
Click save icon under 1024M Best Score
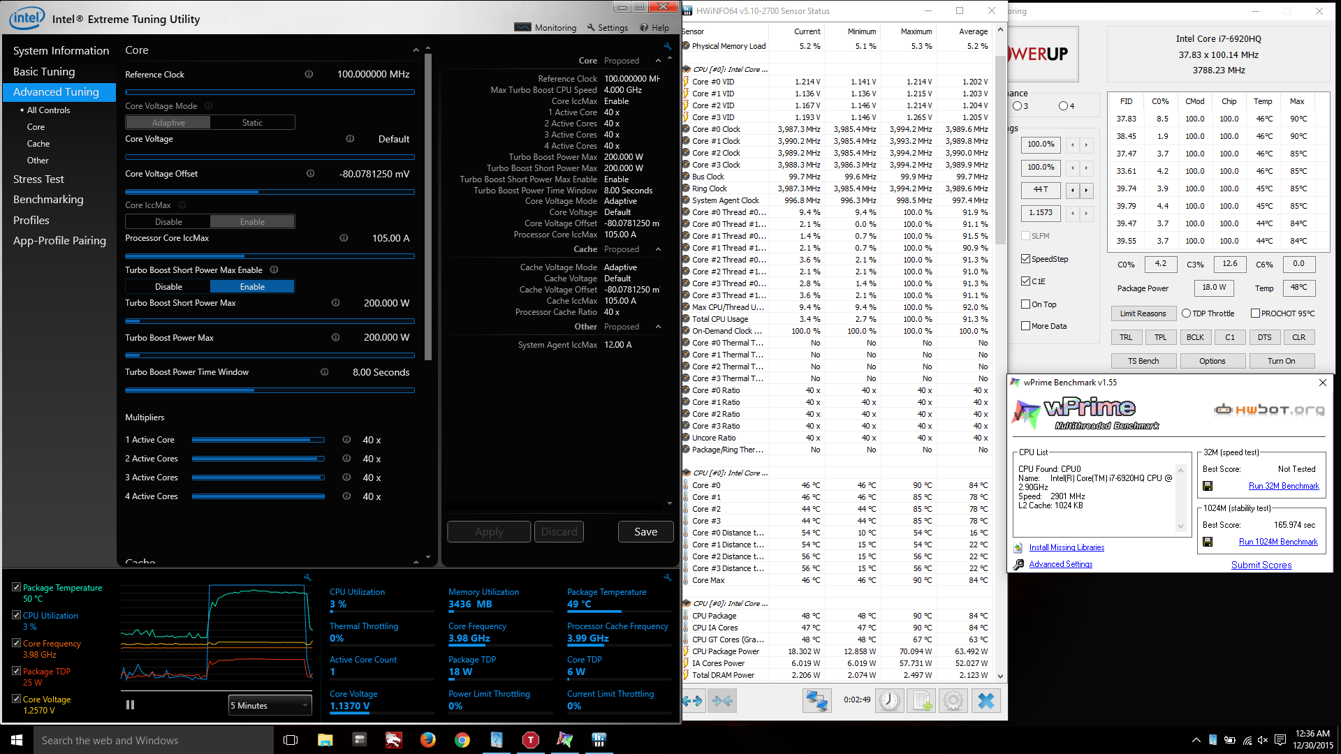tap(1208, 542)
